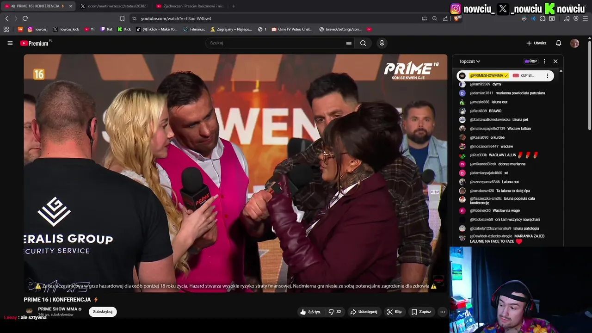Click the Zapisz save button

[421, 312]
